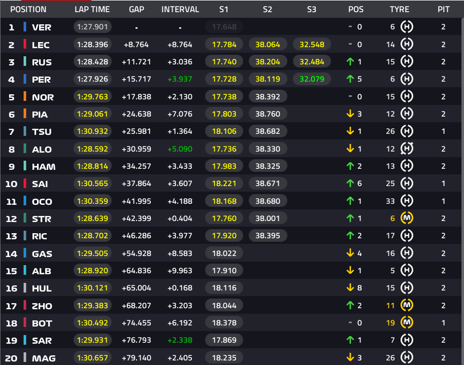Click the medium tyre icon in BOT's row

(407, 322)
